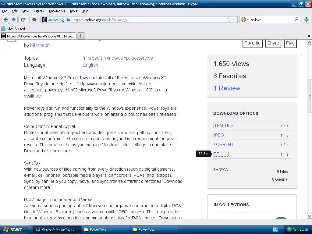
Task: Click the IN COLLECTIONS heading
Action: [231, 205]
